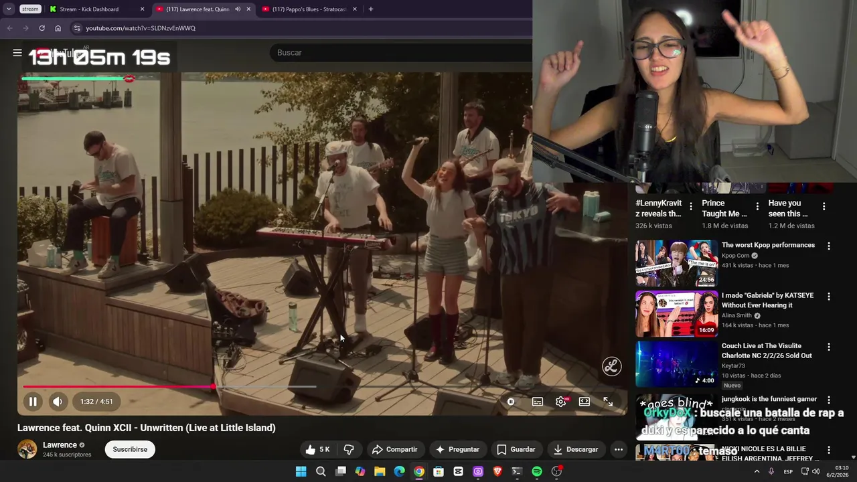Click the Descargar download button

(x=576, y=450)
